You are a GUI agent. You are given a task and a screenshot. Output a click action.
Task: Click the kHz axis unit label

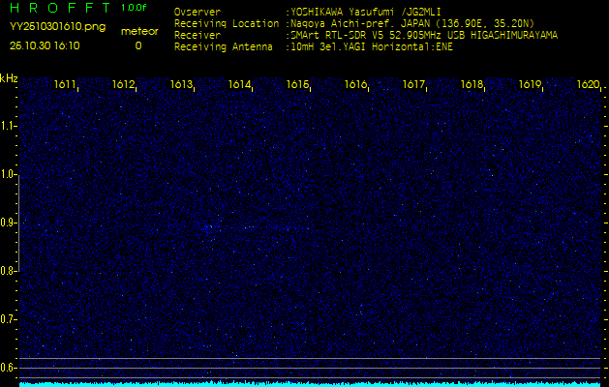pyautogui.click(x=9, y=78)
